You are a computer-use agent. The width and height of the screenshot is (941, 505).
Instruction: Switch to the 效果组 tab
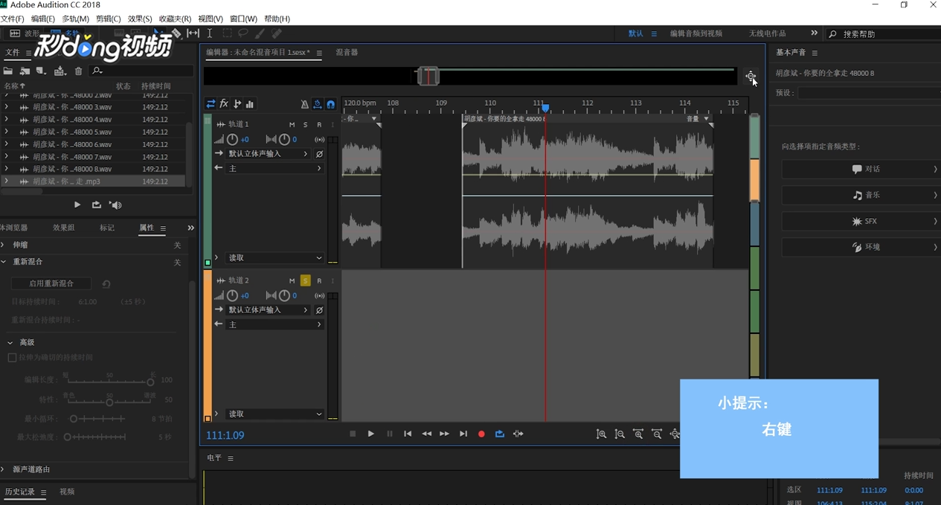tap(63, 228)
